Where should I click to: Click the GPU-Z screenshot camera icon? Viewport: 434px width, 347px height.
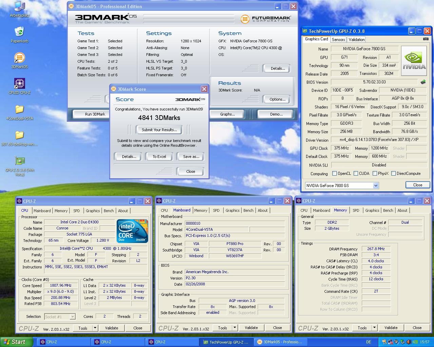tap(426, 39)
